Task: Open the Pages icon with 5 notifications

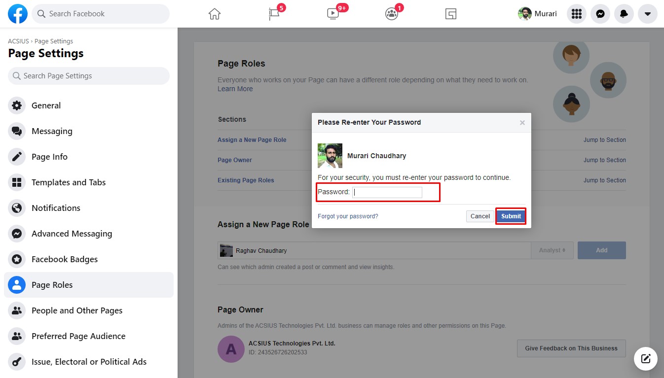Action: (x=273, y=14)
